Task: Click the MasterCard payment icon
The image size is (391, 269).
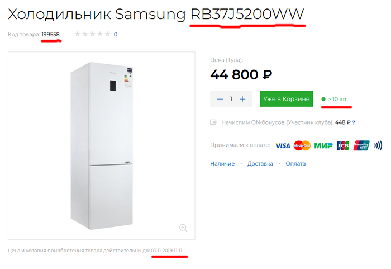Action: (302, 145)
